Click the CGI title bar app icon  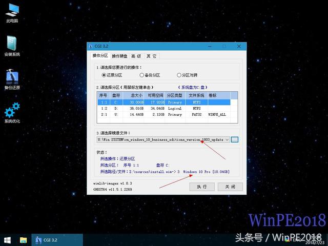coord(90,46)
